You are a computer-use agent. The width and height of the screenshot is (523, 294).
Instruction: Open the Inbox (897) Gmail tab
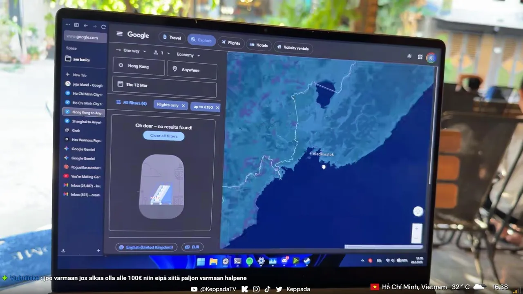coord(82,195)
